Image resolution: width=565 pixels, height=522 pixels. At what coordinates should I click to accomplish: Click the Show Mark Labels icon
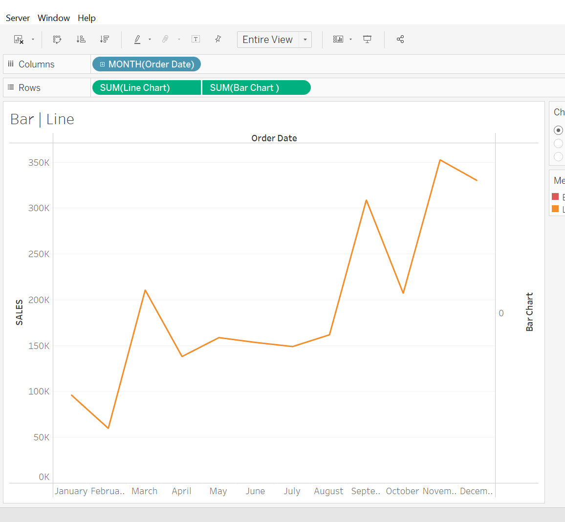196,39
